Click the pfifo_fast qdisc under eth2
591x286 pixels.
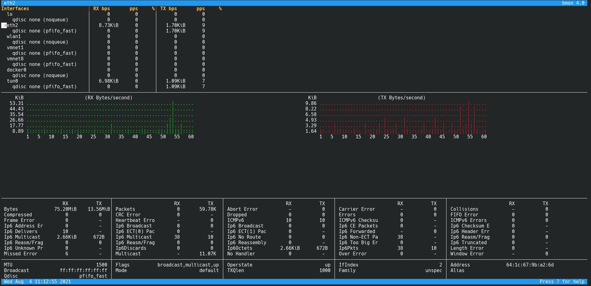click(44, 31)
